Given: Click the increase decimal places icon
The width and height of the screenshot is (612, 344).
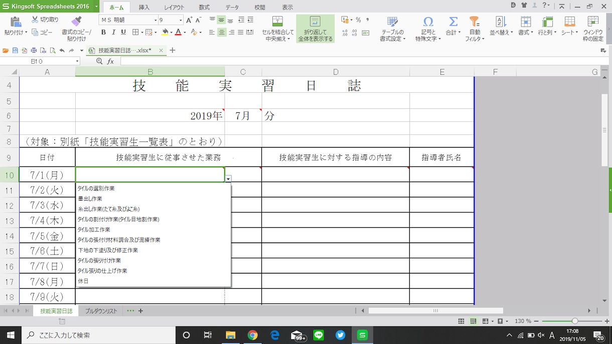Looking at the screenshot, I should coord(345,32).
